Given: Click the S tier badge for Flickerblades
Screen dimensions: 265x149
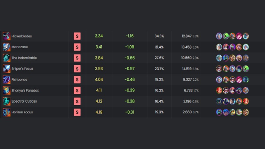Looking at the screenshot, I should 77,36.
